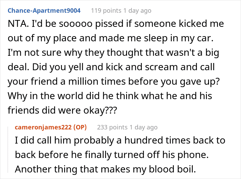
Task: Click the (OP) tag beside cameronjames222
Action: (80, 127)
